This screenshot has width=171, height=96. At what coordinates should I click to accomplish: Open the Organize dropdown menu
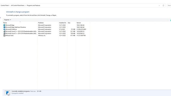(x=7, y=20)
